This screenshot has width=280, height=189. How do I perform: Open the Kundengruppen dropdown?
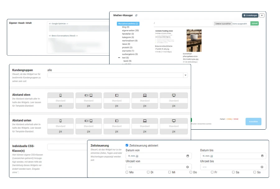tap(185, 75)
